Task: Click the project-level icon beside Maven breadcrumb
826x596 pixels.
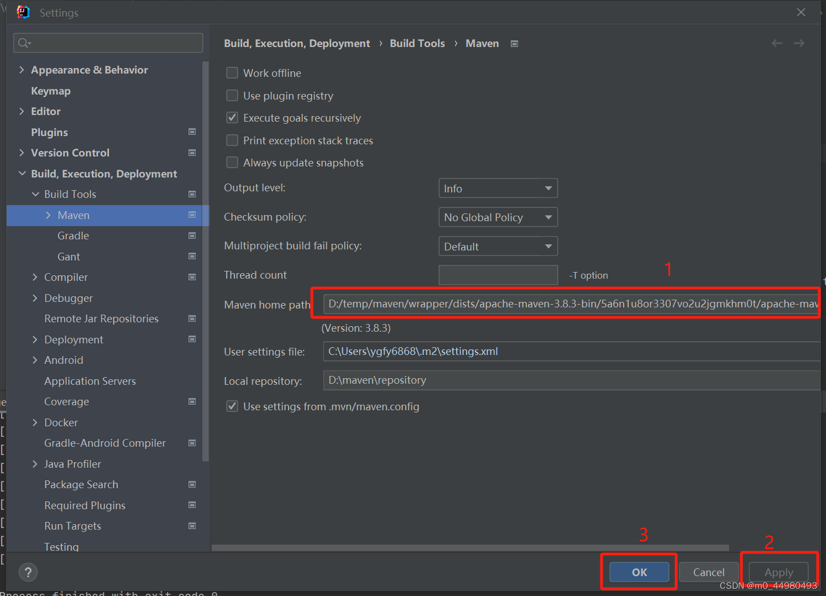Action: coord(514,44)
